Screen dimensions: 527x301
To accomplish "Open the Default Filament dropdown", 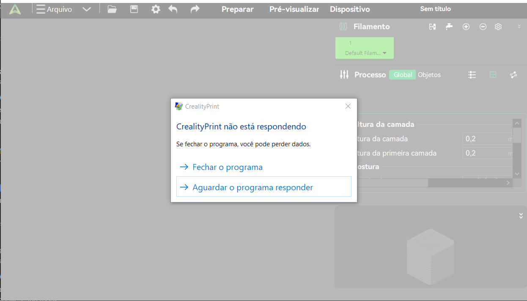I will 366,53.
